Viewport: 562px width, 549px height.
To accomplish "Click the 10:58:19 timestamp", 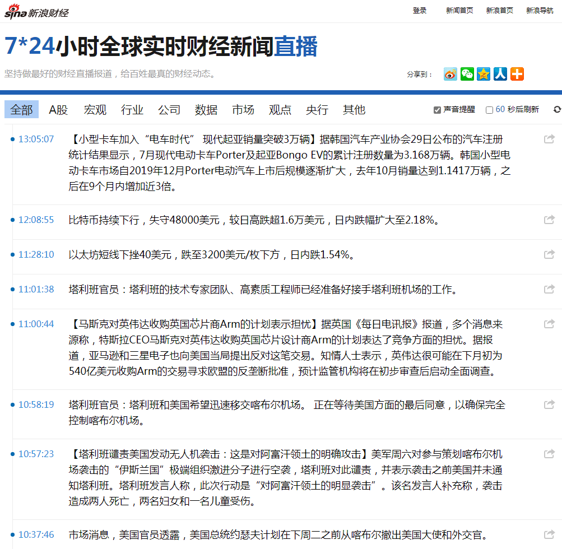I will click(x=36, y=404).
